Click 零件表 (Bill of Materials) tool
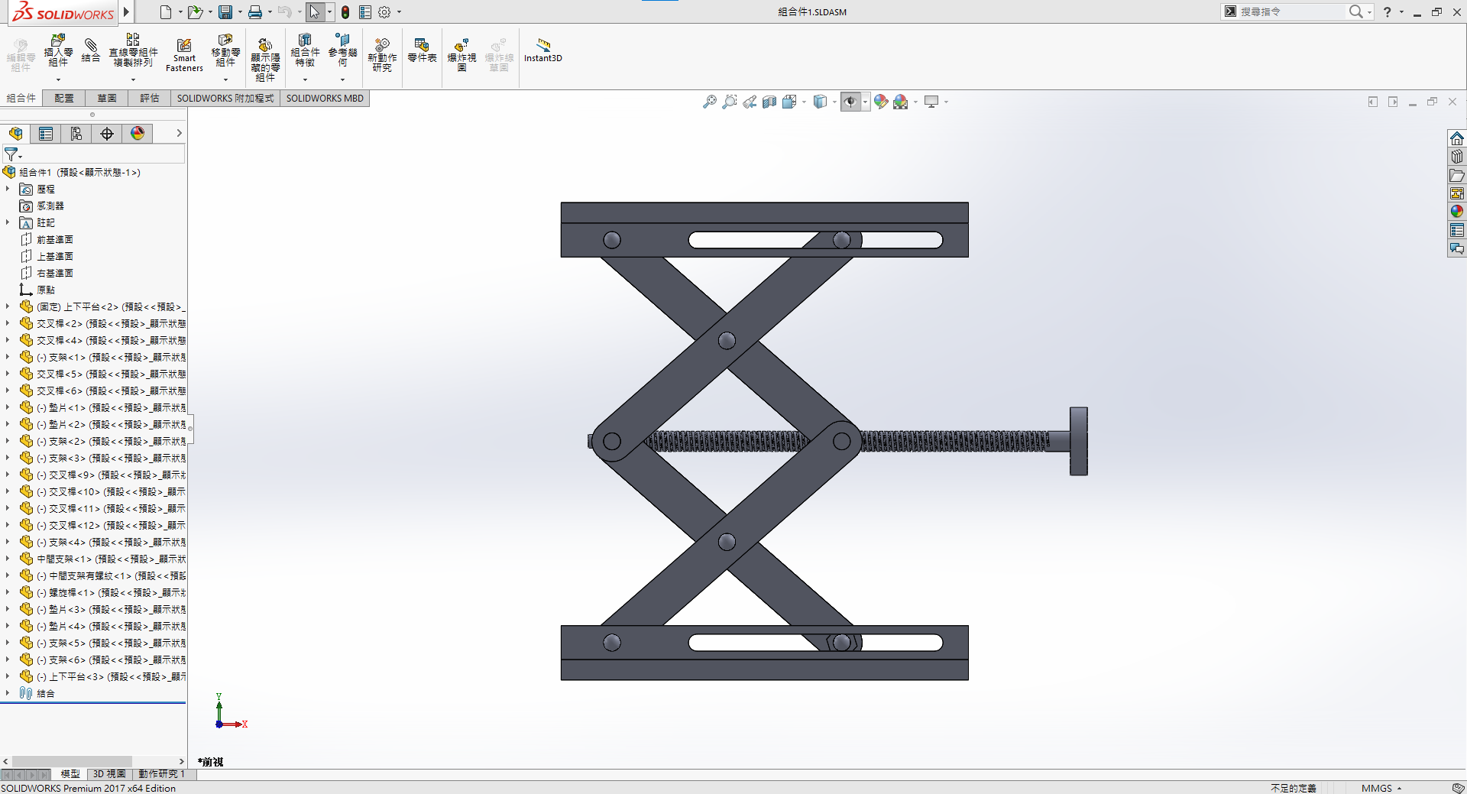Image resolution: width=1467 pixels, height=794 pixels. click(422, 50)
